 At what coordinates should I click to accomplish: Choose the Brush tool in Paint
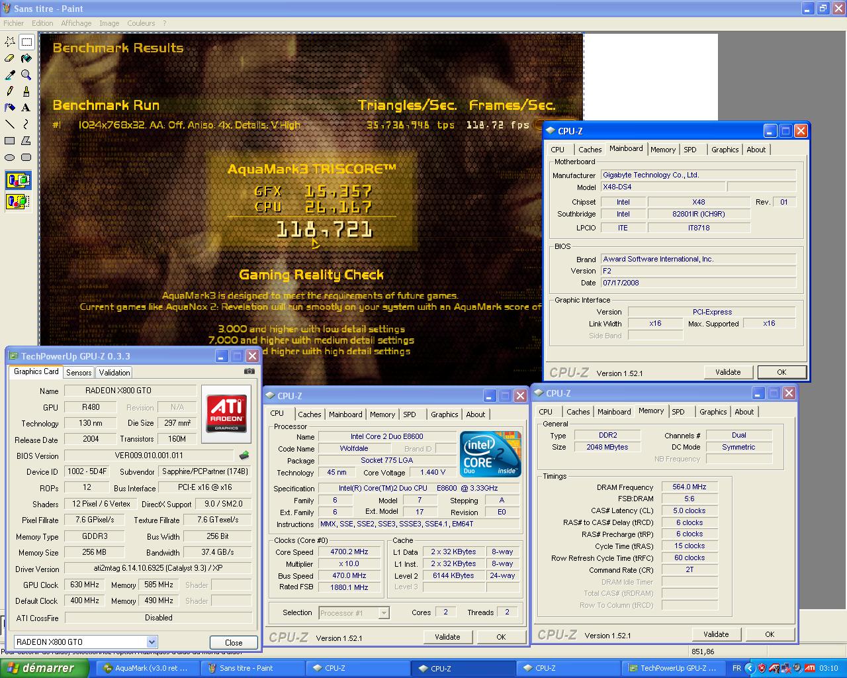coord(26,91)
